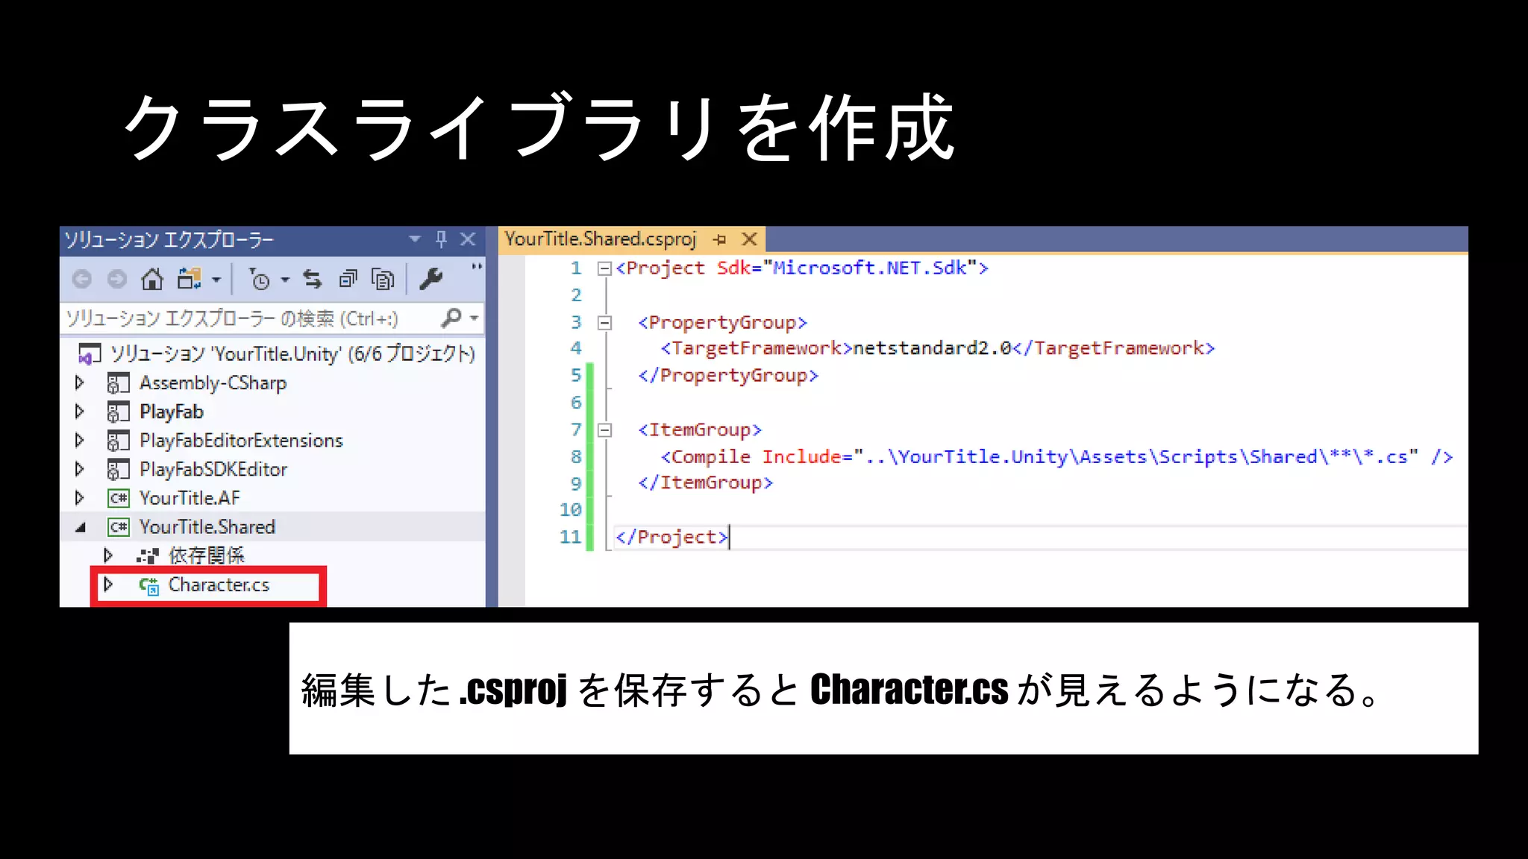This screenshot has width=1528, height=859.
Task: Open the dropdown arrow beside the folder view icon
Action: pyautogui.click(x=216, y=280)
